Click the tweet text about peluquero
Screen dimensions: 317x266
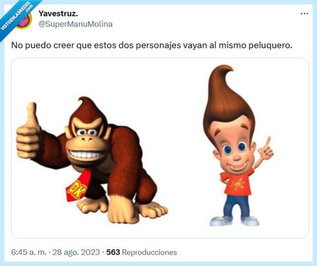pyautogui.click(x=152, y=45)
